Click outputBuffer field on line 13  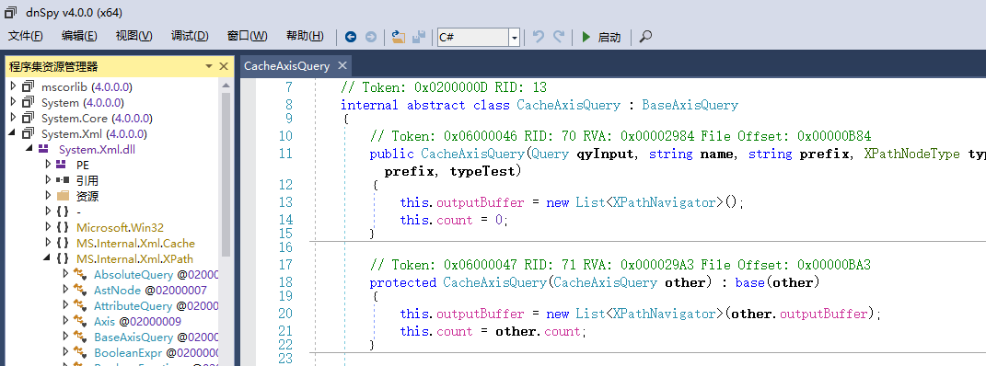tap(480, 203)
